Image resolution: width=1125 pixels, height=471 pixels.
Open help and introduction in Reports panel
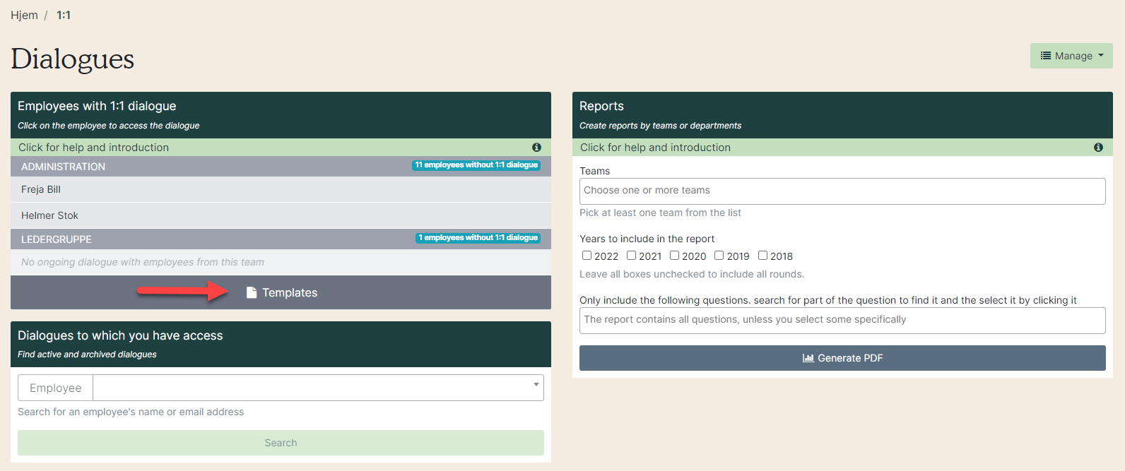[842, 148]
